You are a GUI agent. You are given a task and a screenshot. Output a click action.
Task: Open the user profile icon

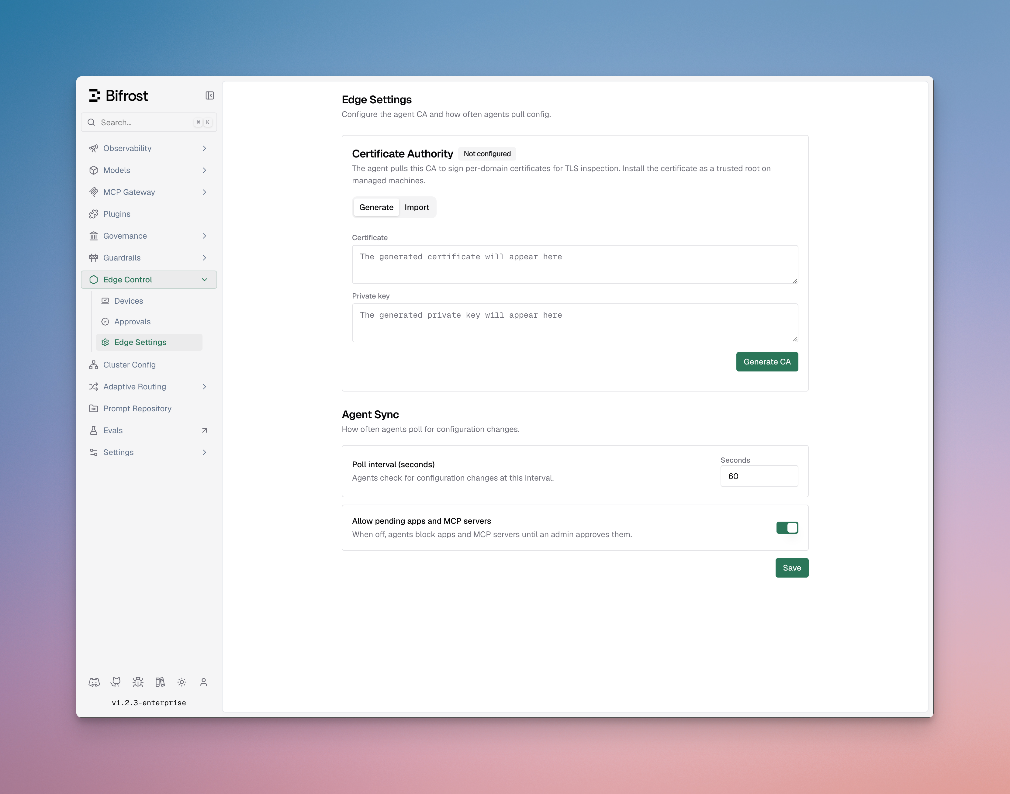coord(204,682)
